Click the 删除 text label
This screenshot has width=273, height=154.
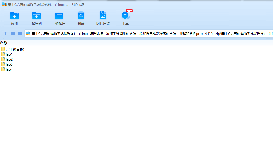click(x=81, y=24)
